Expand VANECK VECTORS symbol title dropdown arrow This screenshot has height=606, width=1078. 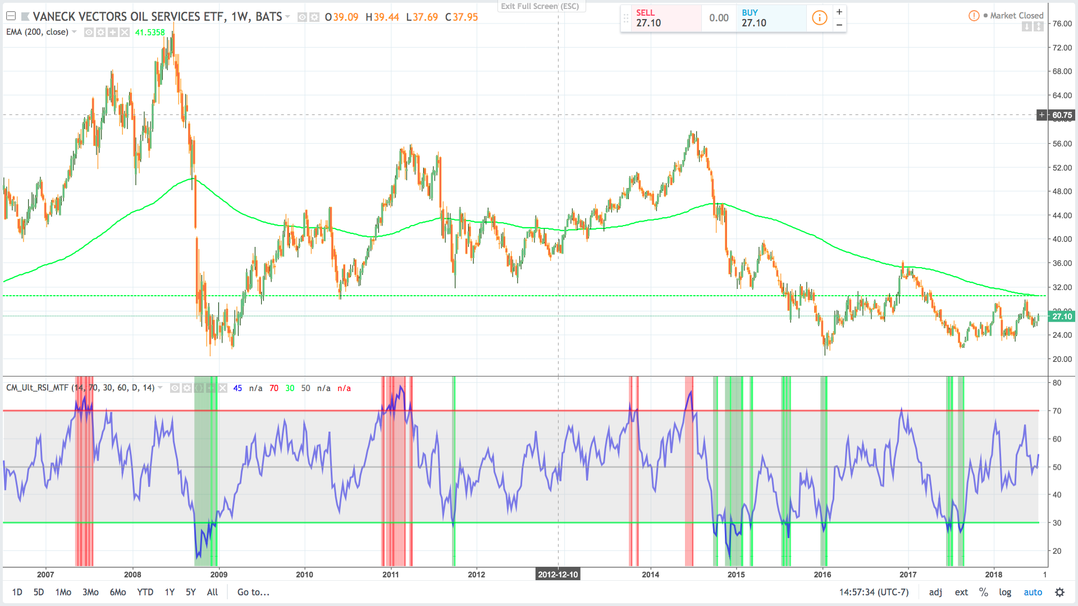click(288, 17)
